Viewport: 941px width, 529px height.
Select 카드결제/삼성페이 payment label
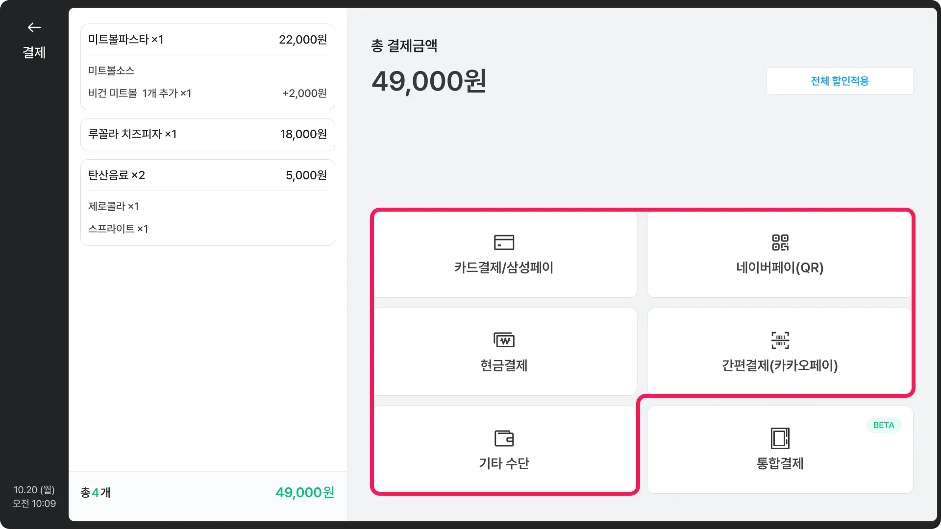click(504, 268)
